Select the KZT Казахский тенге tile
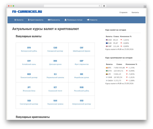This screenshot has width=153, height=129. click(55, 89)
